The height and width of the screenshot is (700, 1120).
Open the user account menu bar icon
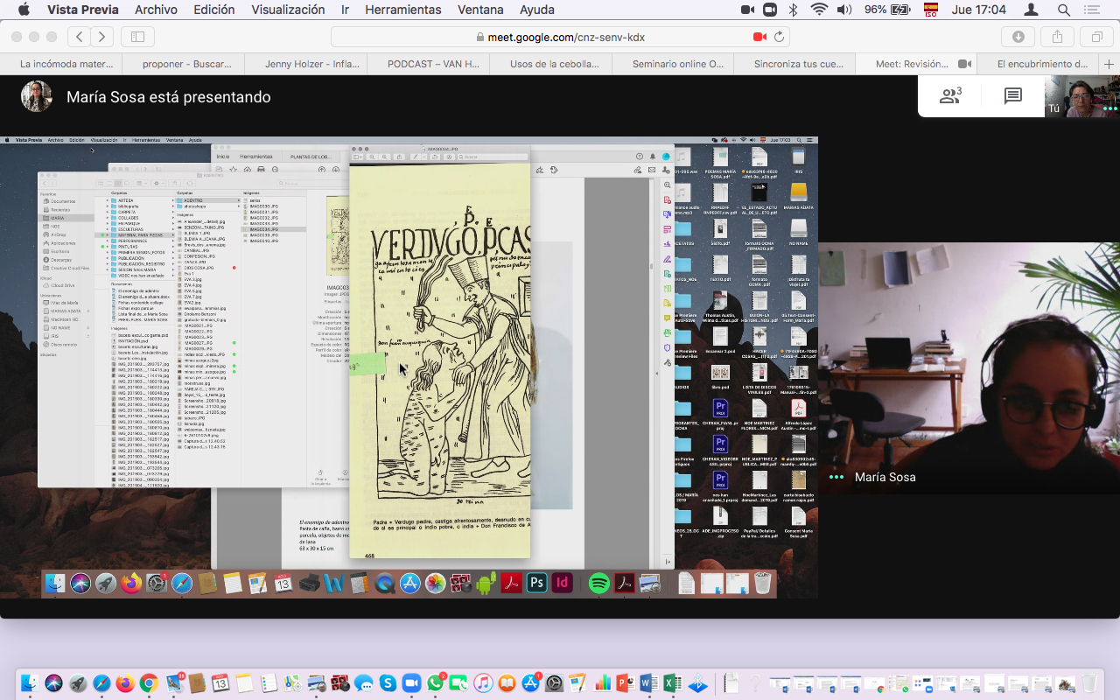(x=1031, y=10)
